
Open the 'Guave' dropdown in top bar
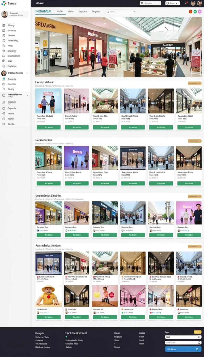pyautogui.click(x=172, y=3)
